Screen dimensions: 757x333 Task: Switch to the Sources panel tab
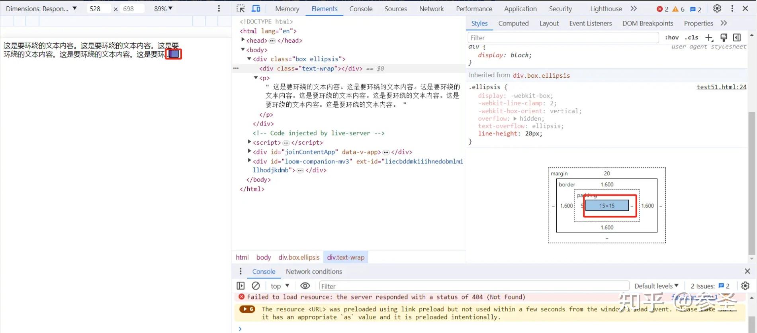click(x=395, y=9)
